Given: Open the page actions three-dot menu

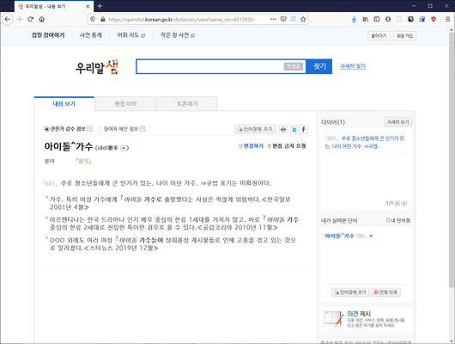Looking at the screenshot, I should click(273, 19).
